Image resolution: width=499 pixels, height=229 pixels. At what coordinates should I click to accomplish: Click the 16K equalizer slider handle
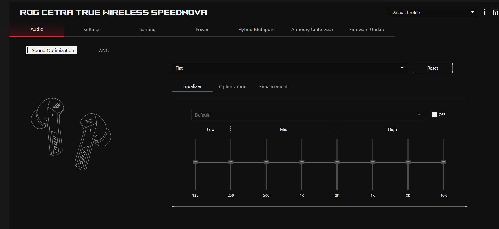tap(443, 162)
